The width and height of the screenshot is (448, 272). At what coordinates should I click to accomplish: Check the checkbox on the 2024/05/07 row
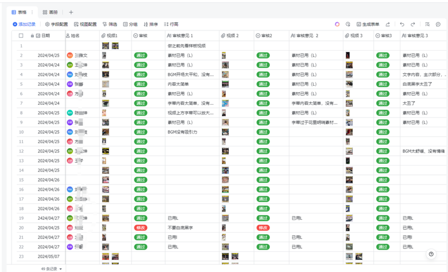[21, 257]
